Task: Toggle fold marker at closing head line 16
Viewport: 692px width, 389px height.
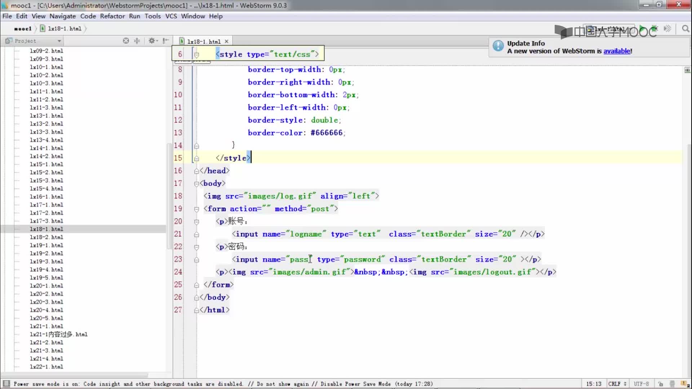Action: (196, 171)
